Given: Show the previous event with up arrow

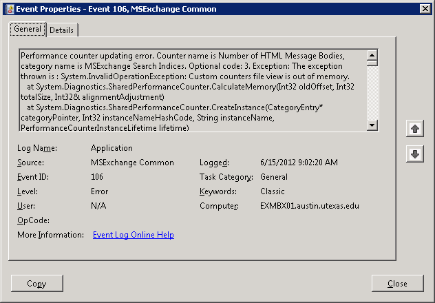Looking at the screenshot, I should (x=414, y=129).
